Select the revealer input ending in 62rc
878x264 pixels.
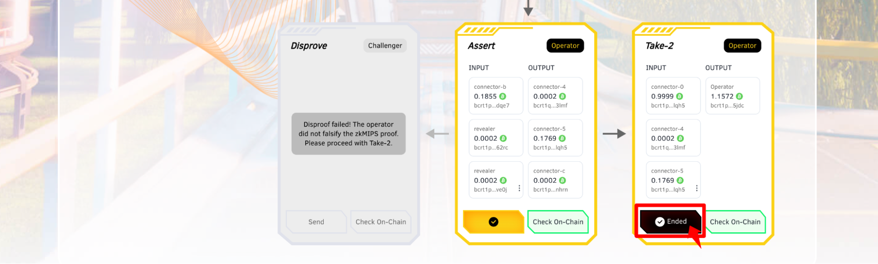pyautogui.click(x=495, y=138)
